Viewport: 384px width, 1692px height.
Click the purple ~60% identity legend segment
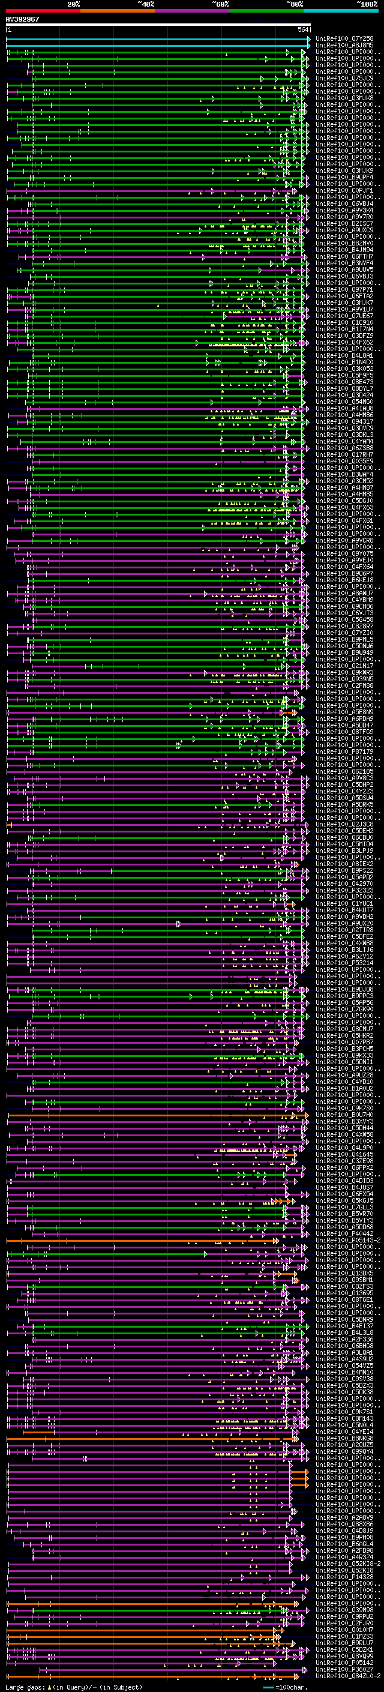[193, 11]
